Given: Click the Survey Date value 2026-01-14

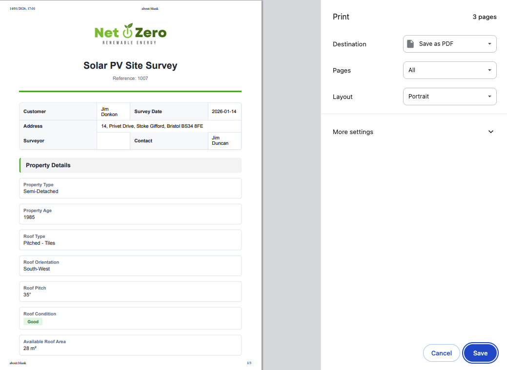Looking at the screenshot, I should (224, 112).
